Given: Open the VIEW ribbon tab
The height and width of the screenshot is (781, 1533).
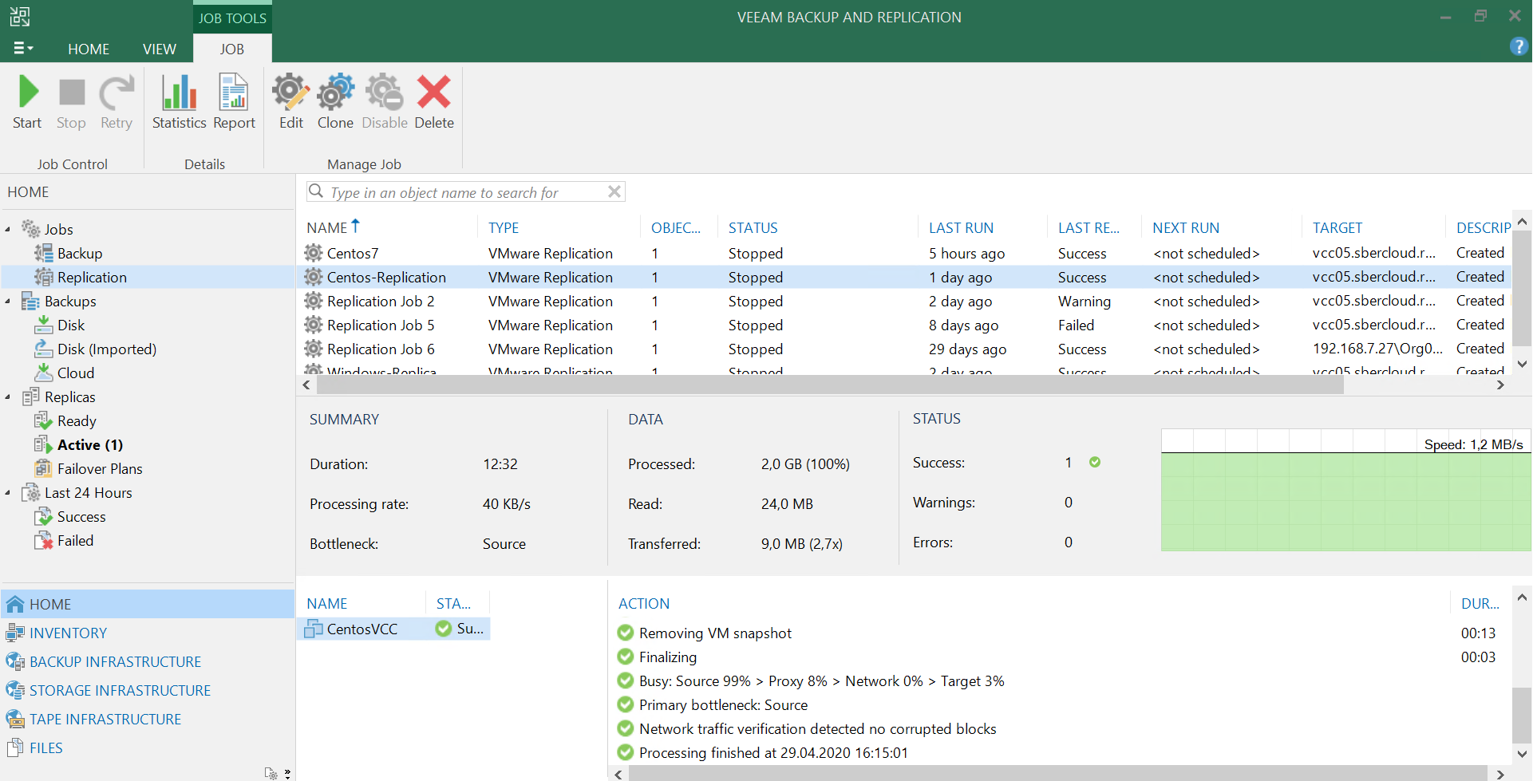Looking at the screenshot, I should 160,49.
